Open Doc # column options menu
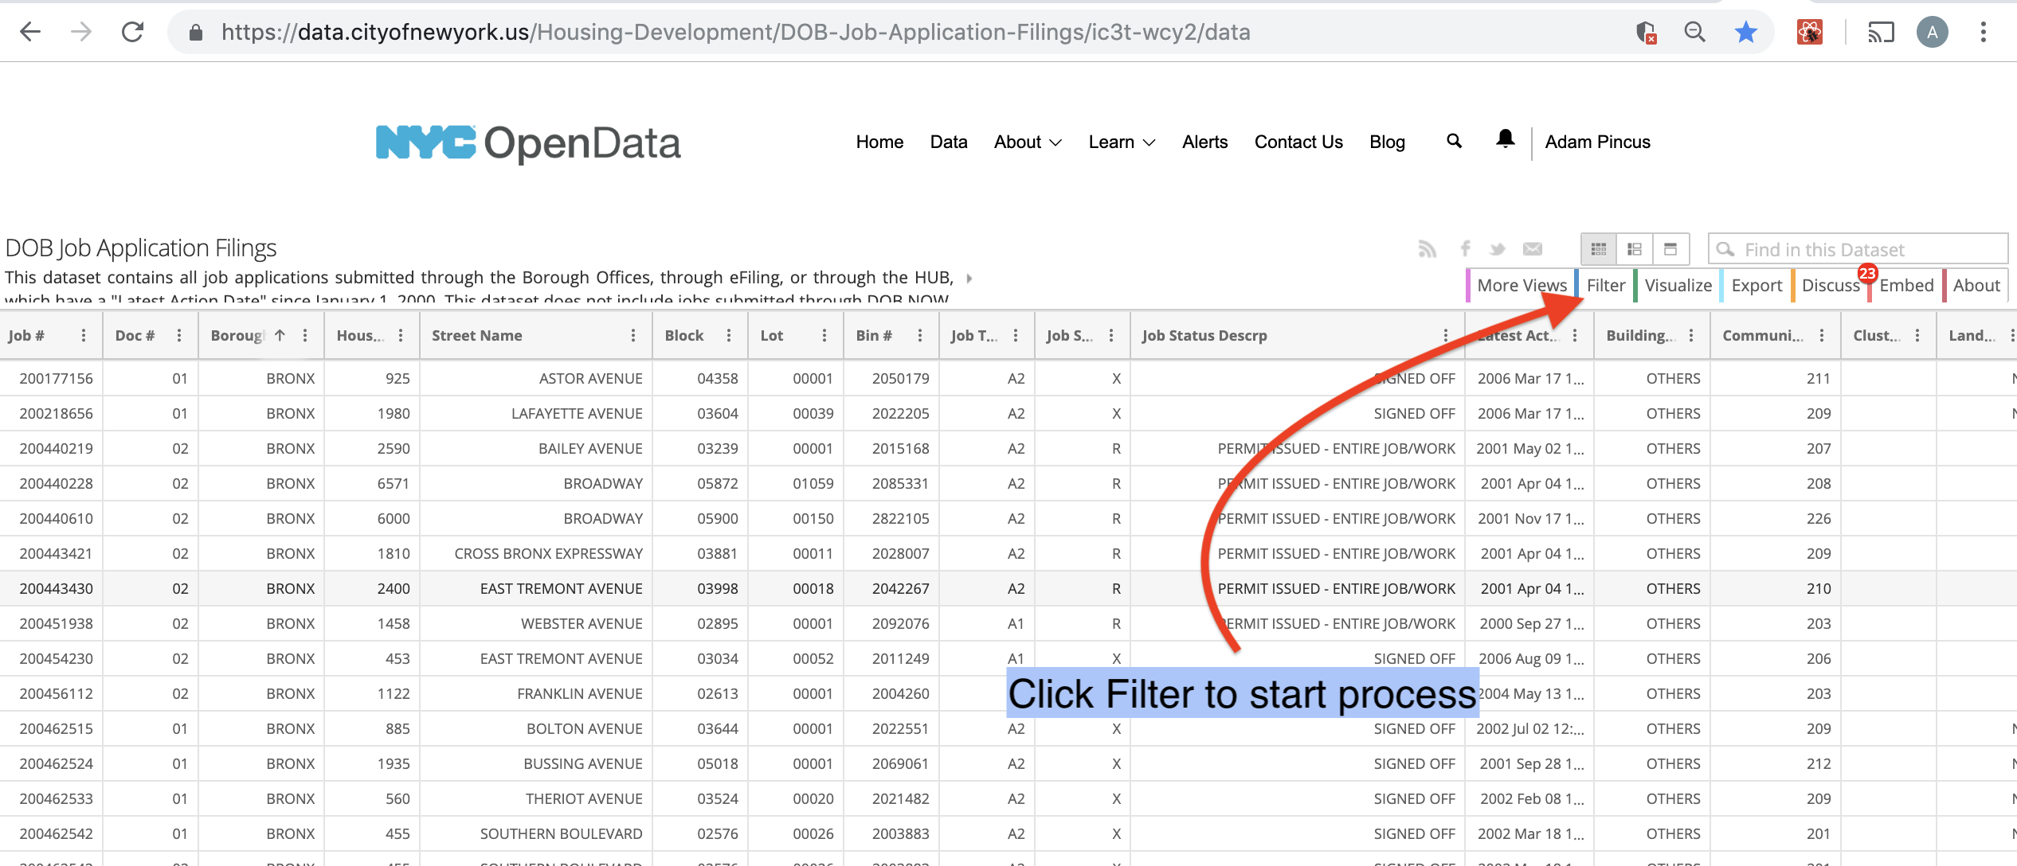Image resolution: width=2017 pixels, height=866 pixels. click(x=179, y=335)
